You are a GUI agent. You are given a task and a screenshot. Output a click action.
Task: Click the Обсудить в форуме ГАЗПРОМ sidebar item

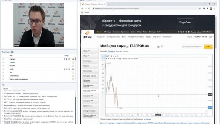90,116
